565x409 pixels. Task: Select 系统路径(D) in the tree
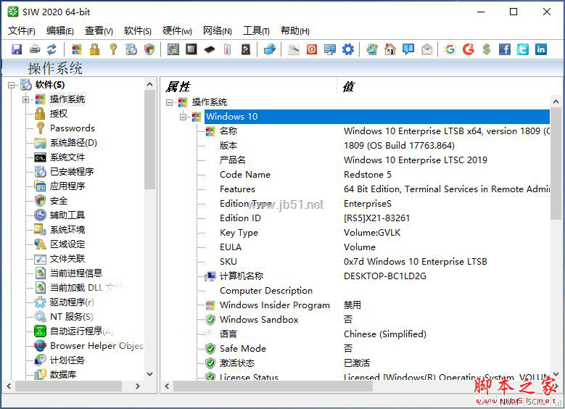pos(73,143)
